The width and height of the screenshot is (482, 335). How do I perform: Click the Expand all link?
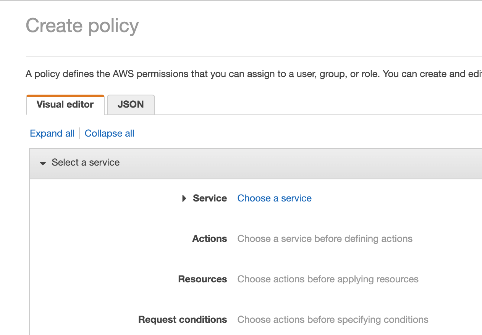point(52,134)
